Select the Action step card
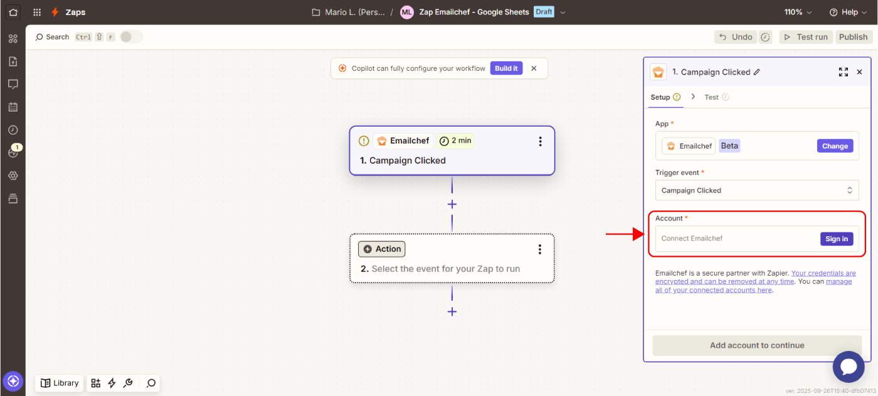Image resolution: width=878 pixels, height=396 pixels. point(452,258)
